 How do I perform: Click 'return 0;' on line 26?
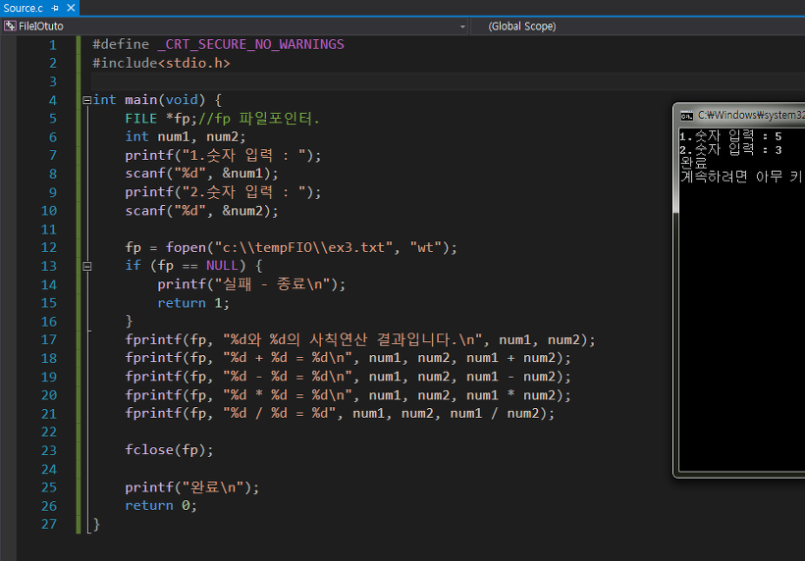coord(161,506)
